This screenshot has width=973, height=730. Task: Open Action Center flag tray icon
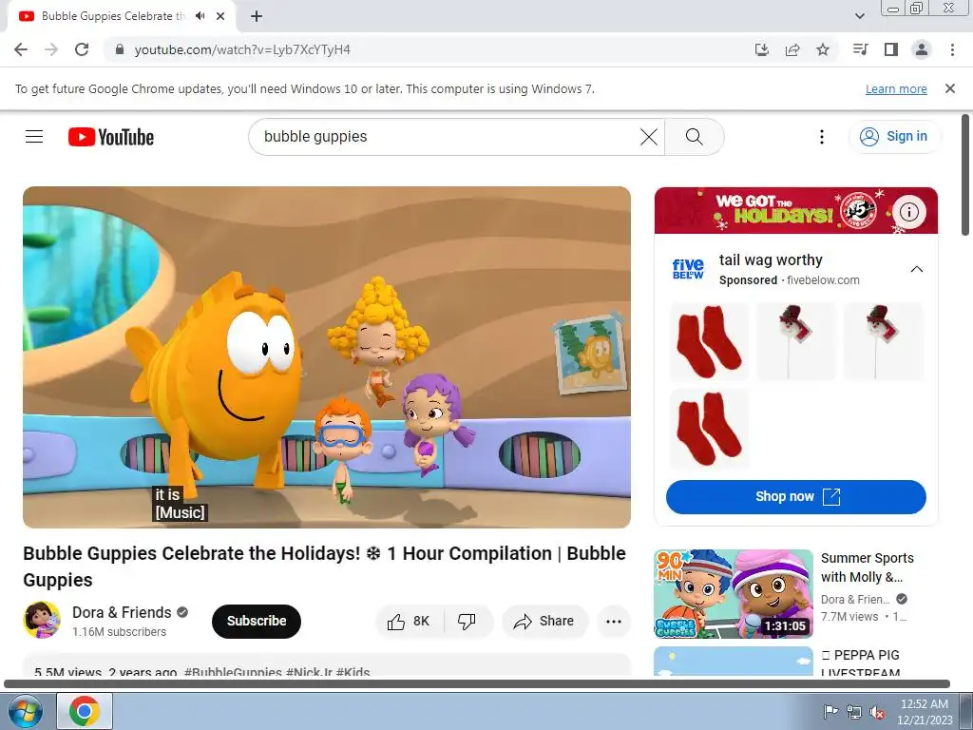(x=830, y=712)
